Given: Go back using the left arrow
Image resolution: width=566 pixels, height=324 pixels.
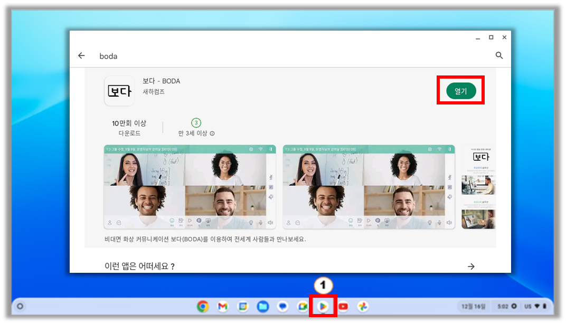Looking at the screenshot, I should [82, 55].
